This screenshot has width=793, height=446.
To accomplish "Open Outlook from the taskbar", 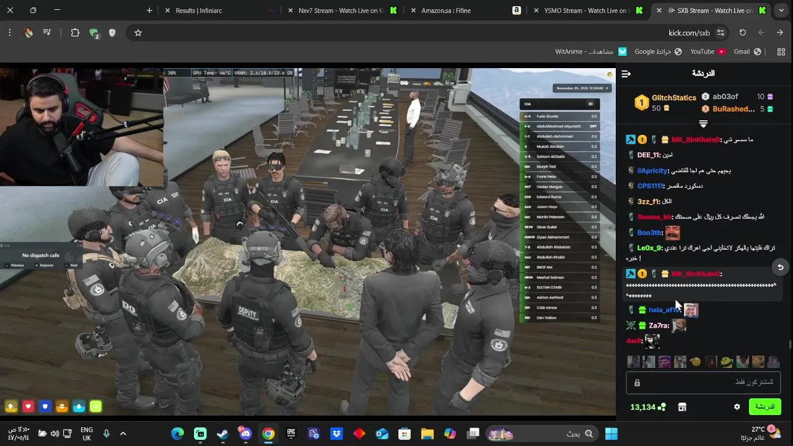I will tap(382, 434).
